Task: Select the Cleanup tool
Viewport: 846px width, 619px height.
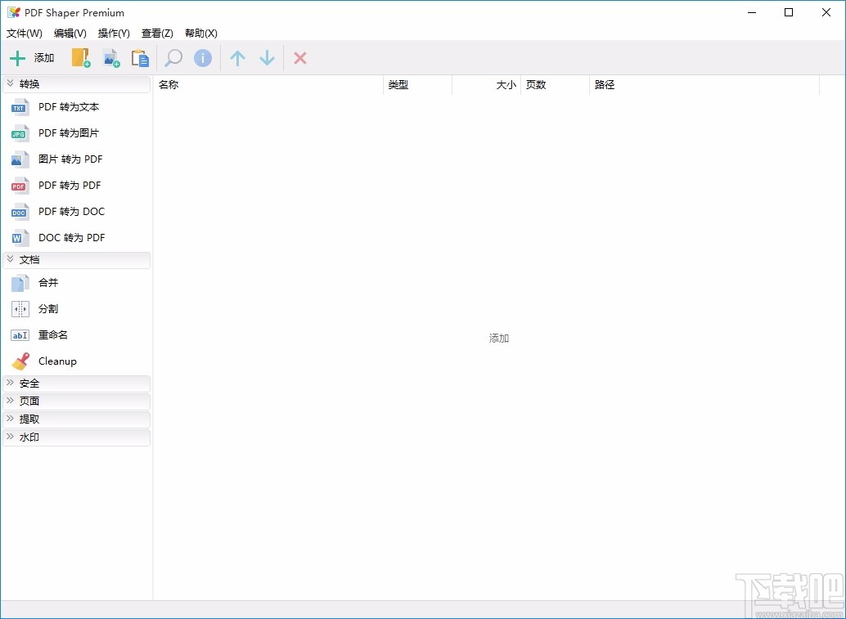Action: point(57,361)
